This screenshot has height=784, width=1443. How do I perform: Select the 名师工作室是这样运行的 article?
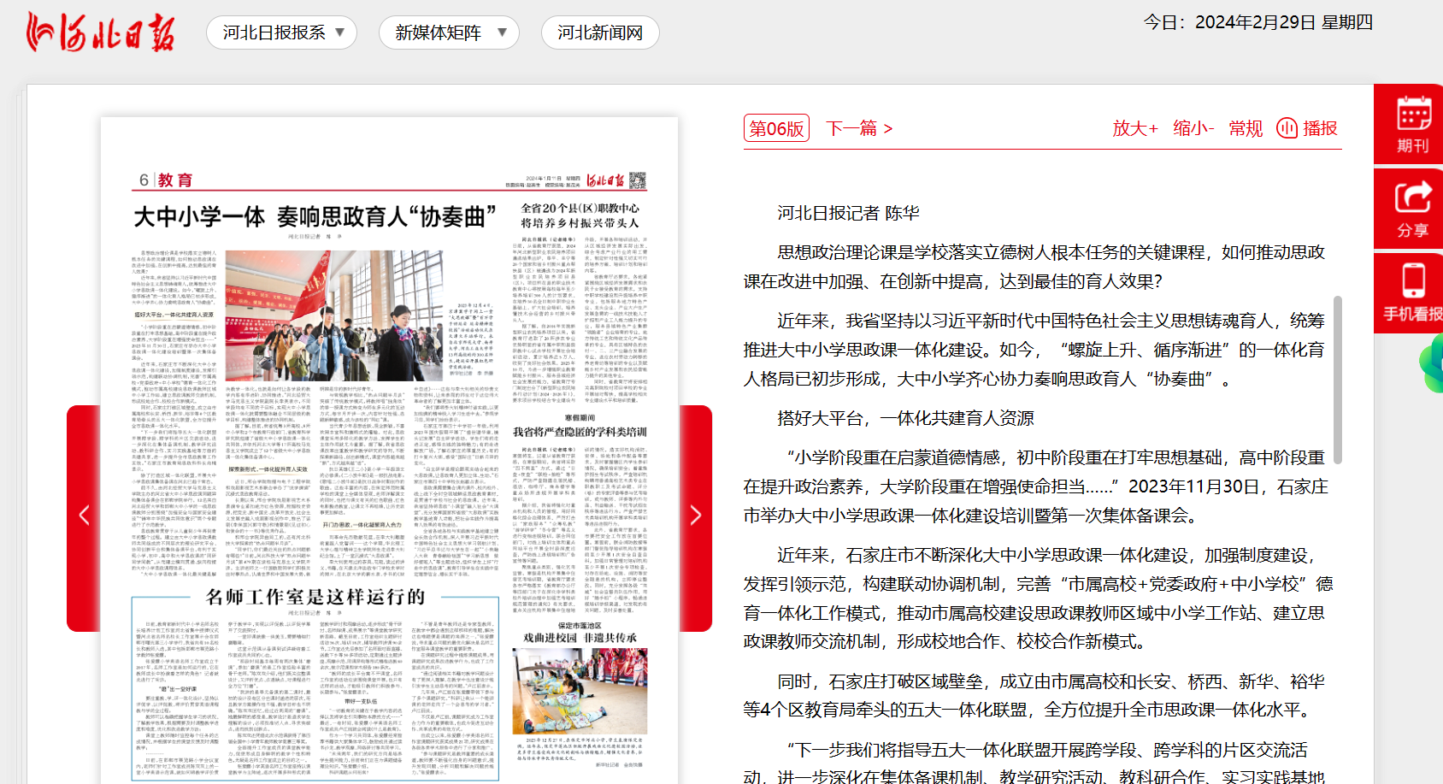tap(315, 596)
